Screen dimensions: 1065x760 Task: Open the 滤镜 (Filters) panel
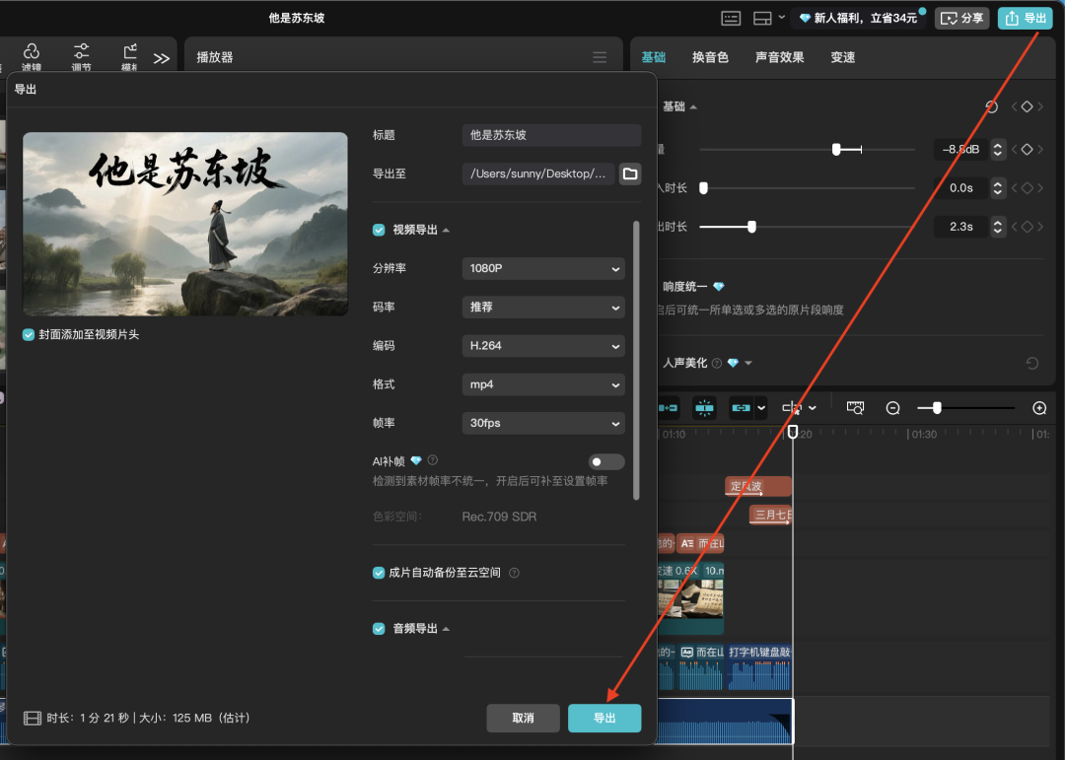(x=31, y=56)
